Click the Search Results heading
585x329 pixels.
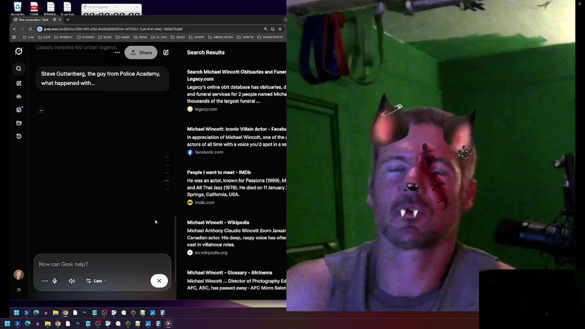(206, 53)
